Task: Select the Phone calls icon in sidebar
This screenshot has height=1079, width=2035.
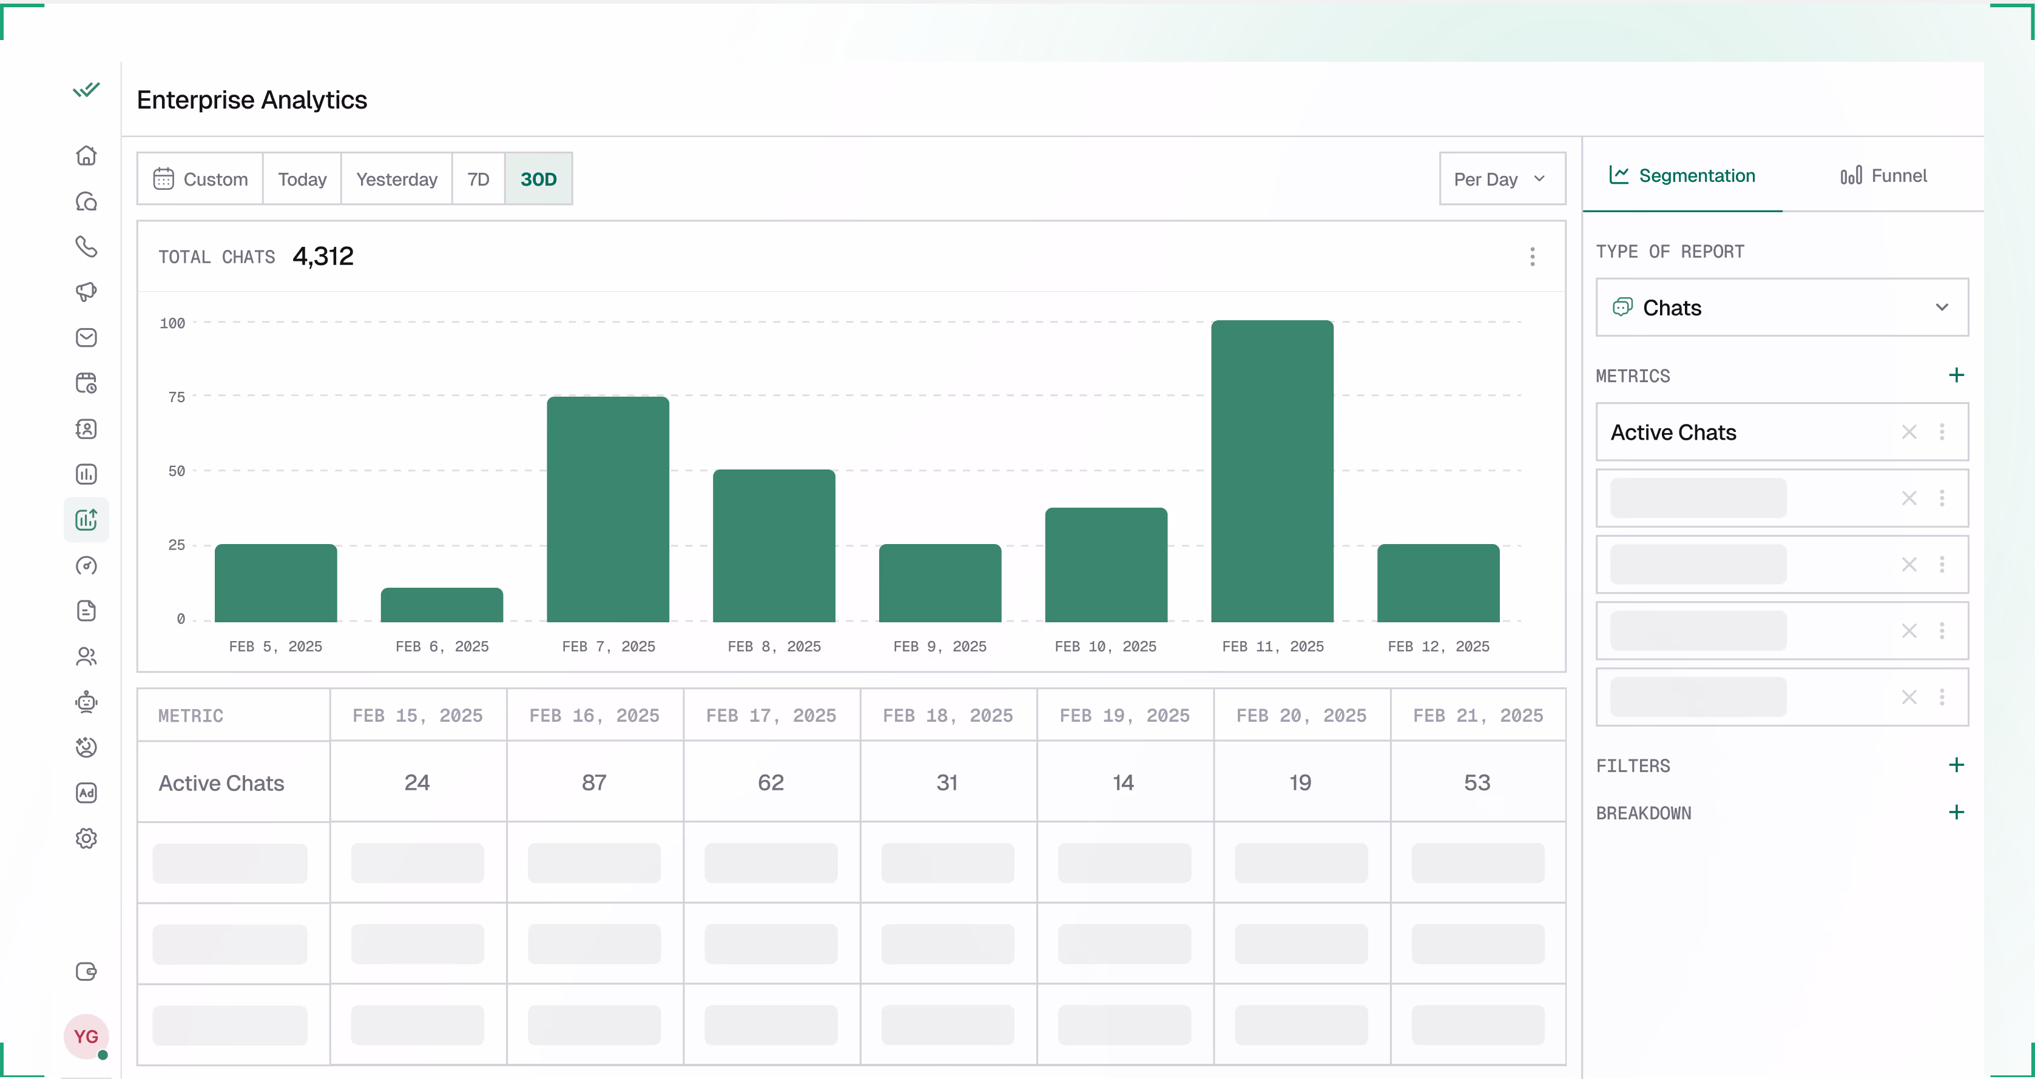Action: (x=86, y=246)
